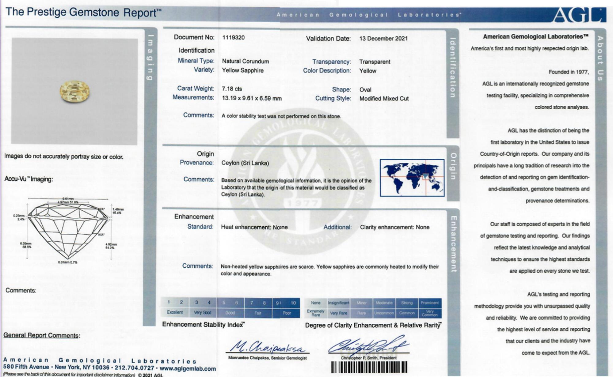Select measurements '13.19 x 9.61 x 6.59 mm'
The width and height of the screenshot is (613, 377).
(x=252, y=99)
